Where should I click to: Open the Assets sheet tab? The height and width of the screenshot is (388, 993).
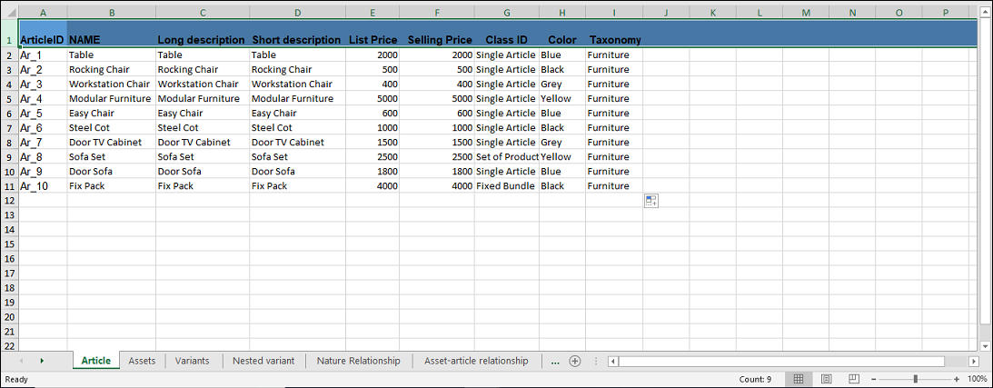pyautogui.click(x=142, y=361)
